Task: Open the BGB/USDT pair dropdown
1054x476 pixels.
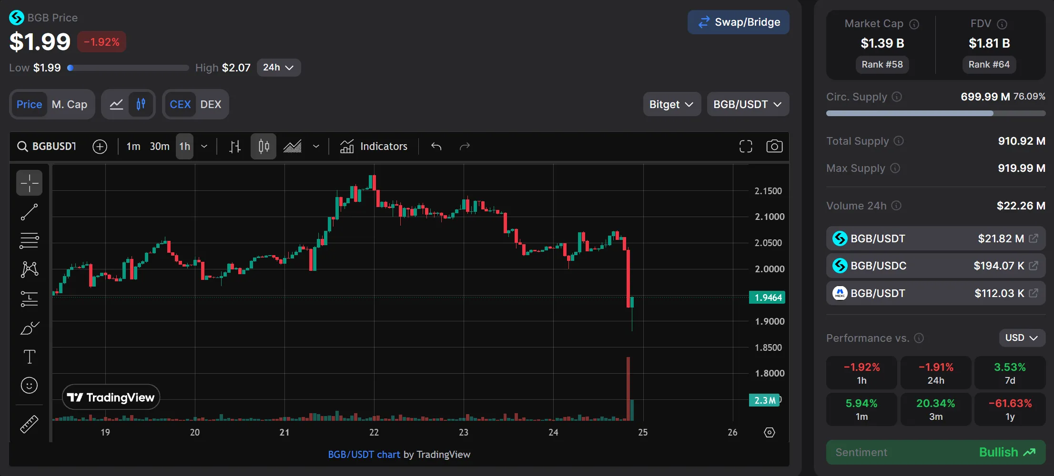Action: pyautogui.click(x=748, y=104)
